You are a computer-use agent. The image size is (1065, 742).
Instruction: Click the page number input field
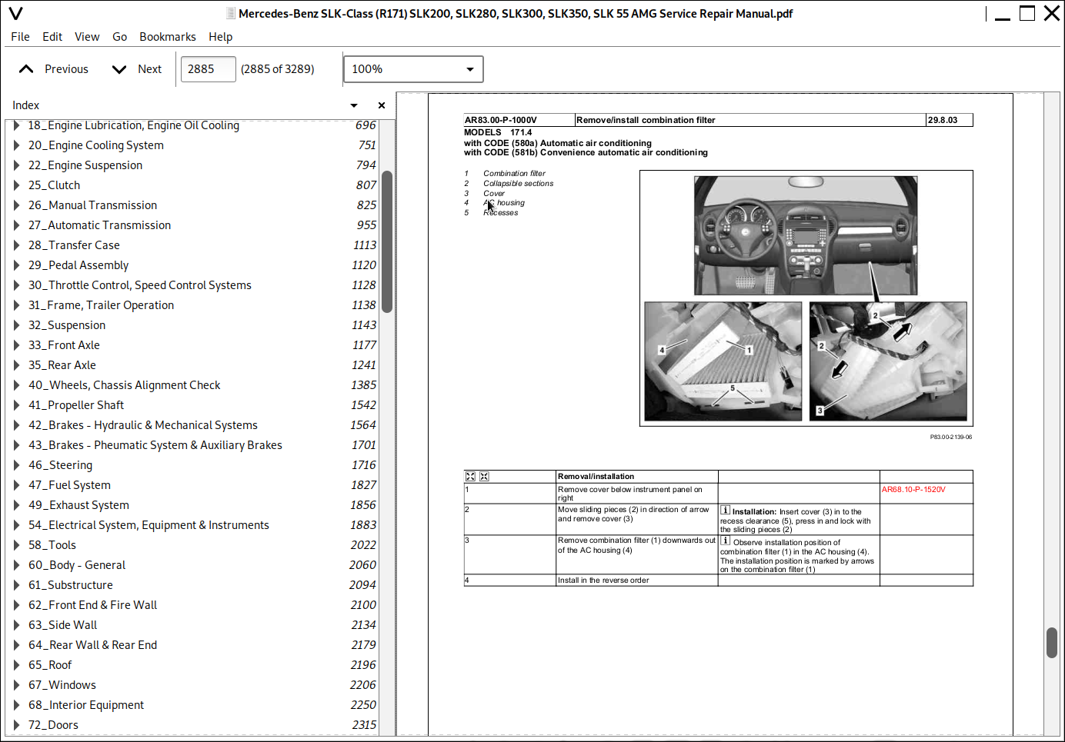click(208, 69)
